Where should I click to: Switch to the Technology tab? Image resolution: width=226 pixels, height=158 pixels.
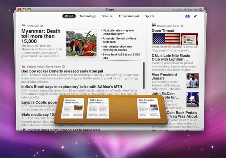pyautogui.click(x=88, y=16)
